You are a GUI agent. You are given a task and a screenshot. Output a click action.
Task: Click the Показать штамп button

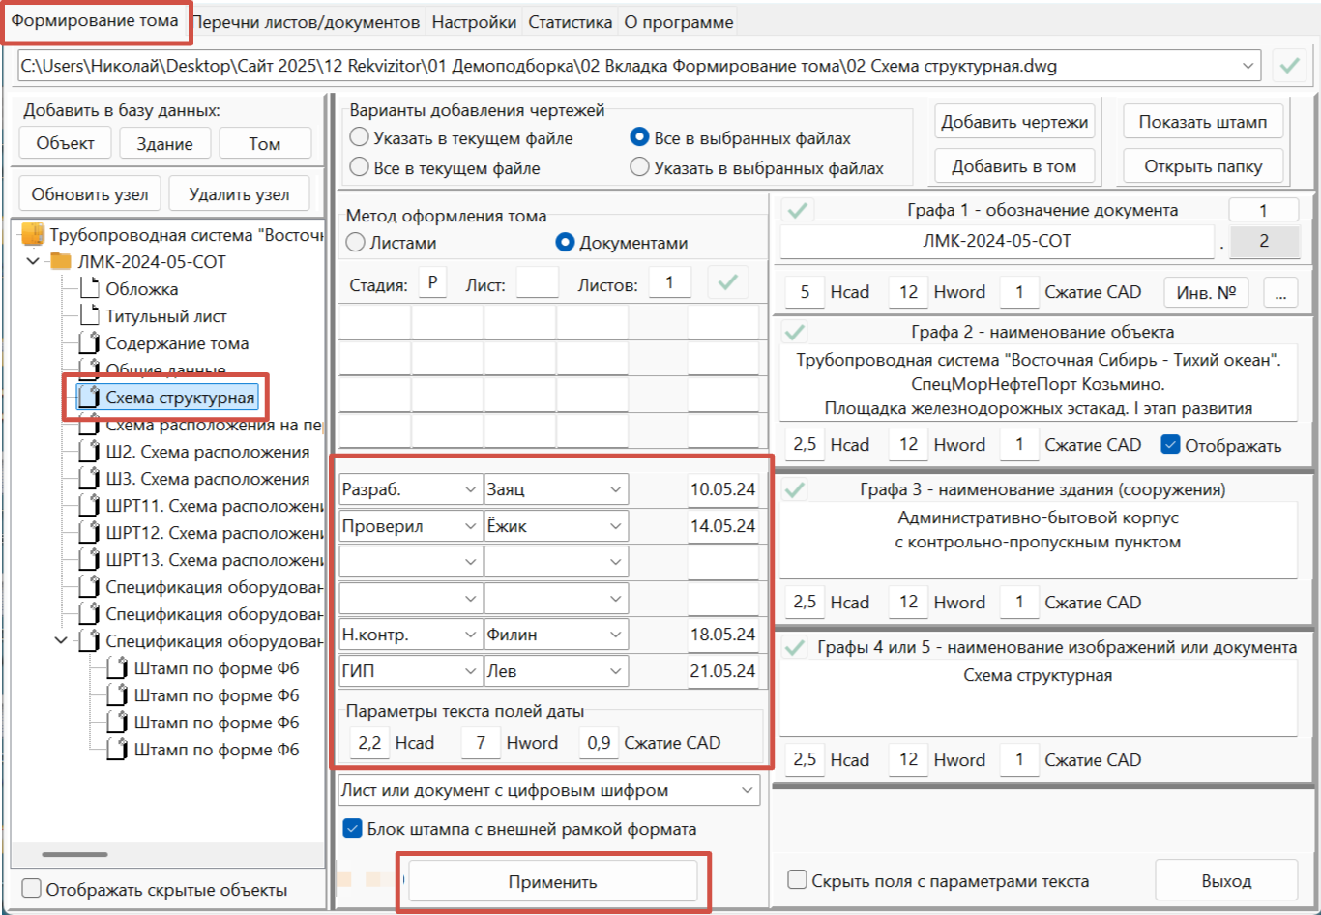click(1202, 122)
